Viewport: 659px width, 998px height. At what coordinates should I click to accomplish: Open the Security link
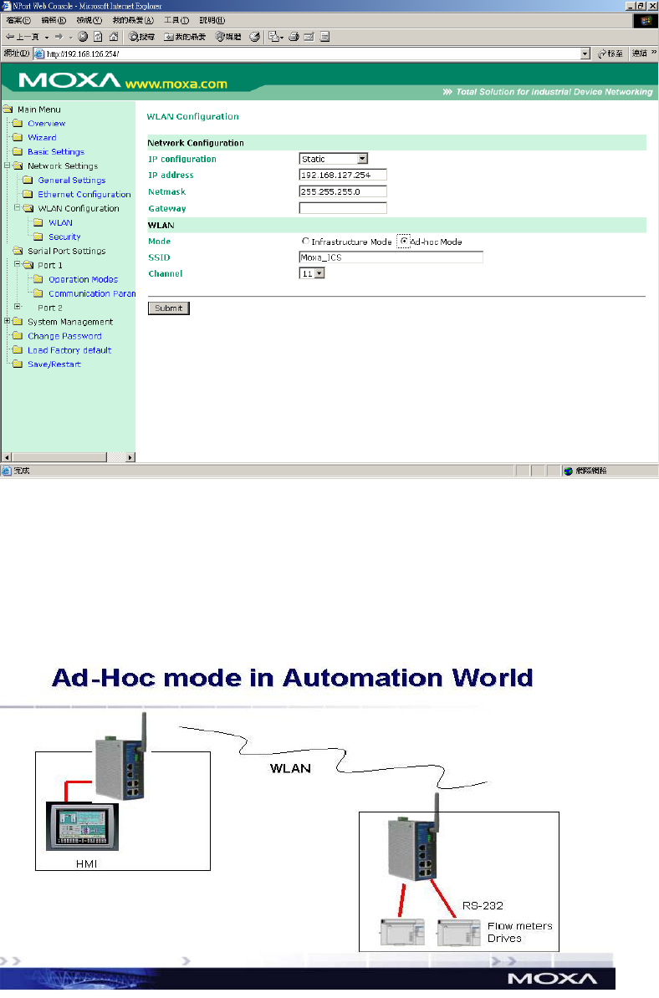click(x=64, y=237)
